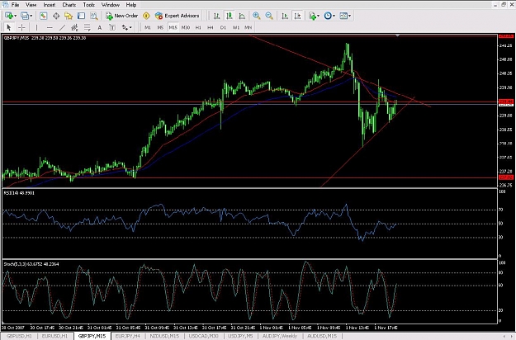
Task: Select the Cursor arrow tool
Action: click(9, 27)
